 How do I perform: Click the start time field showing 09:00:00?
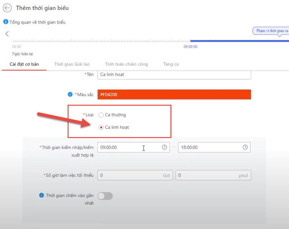(x=128, y=147)
